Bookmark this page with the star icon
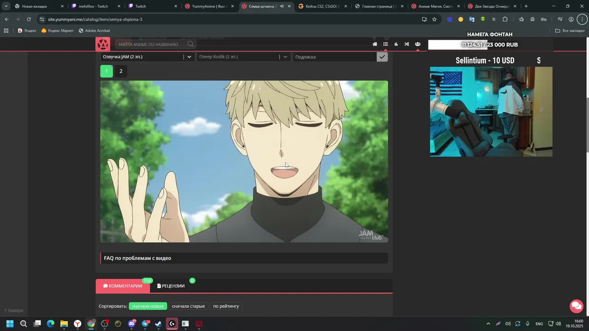Viewport: 589px width, 331px height. [434, 19]
